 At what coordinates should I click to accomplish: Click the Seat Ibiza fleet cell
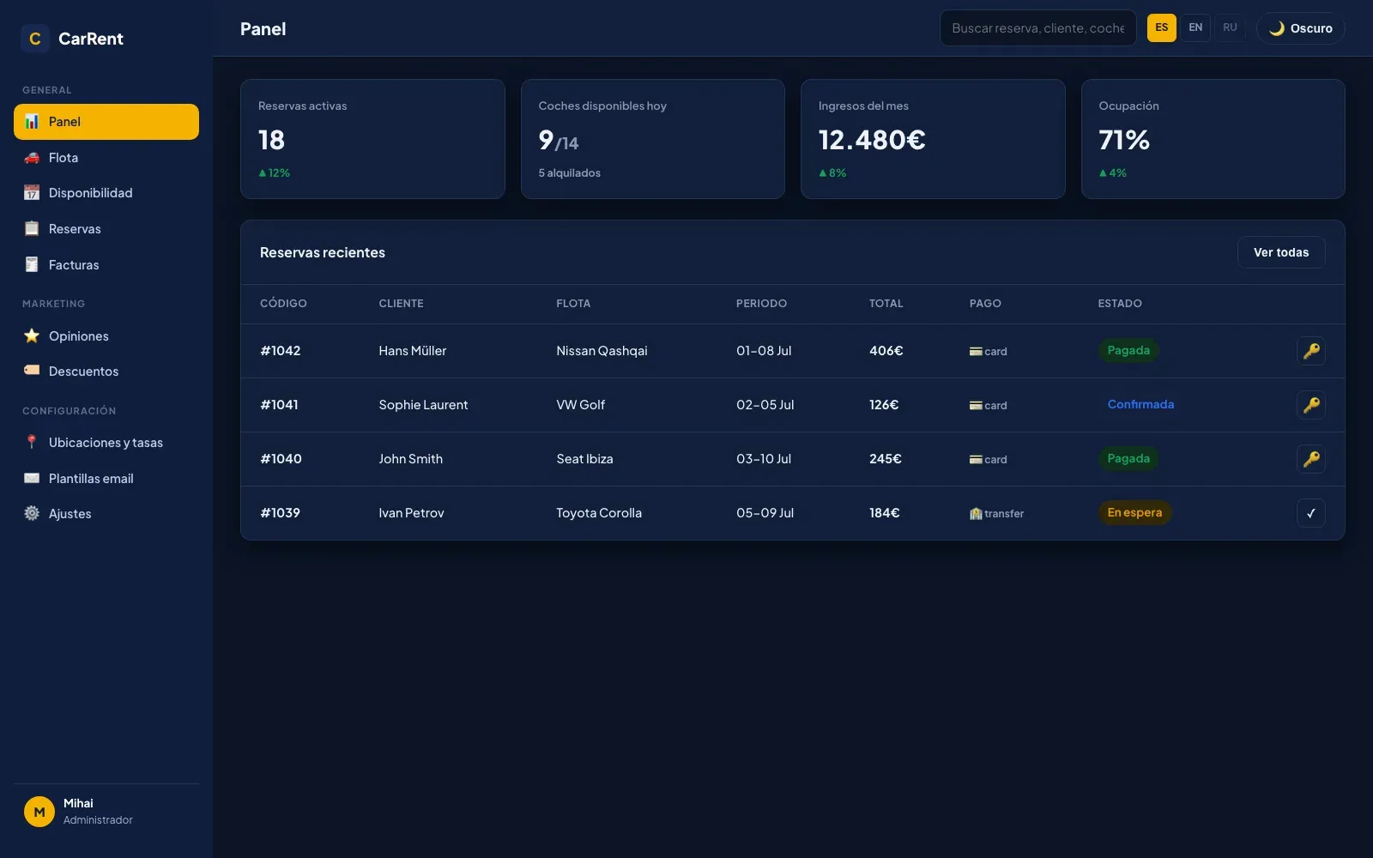[x=584, y=459]
